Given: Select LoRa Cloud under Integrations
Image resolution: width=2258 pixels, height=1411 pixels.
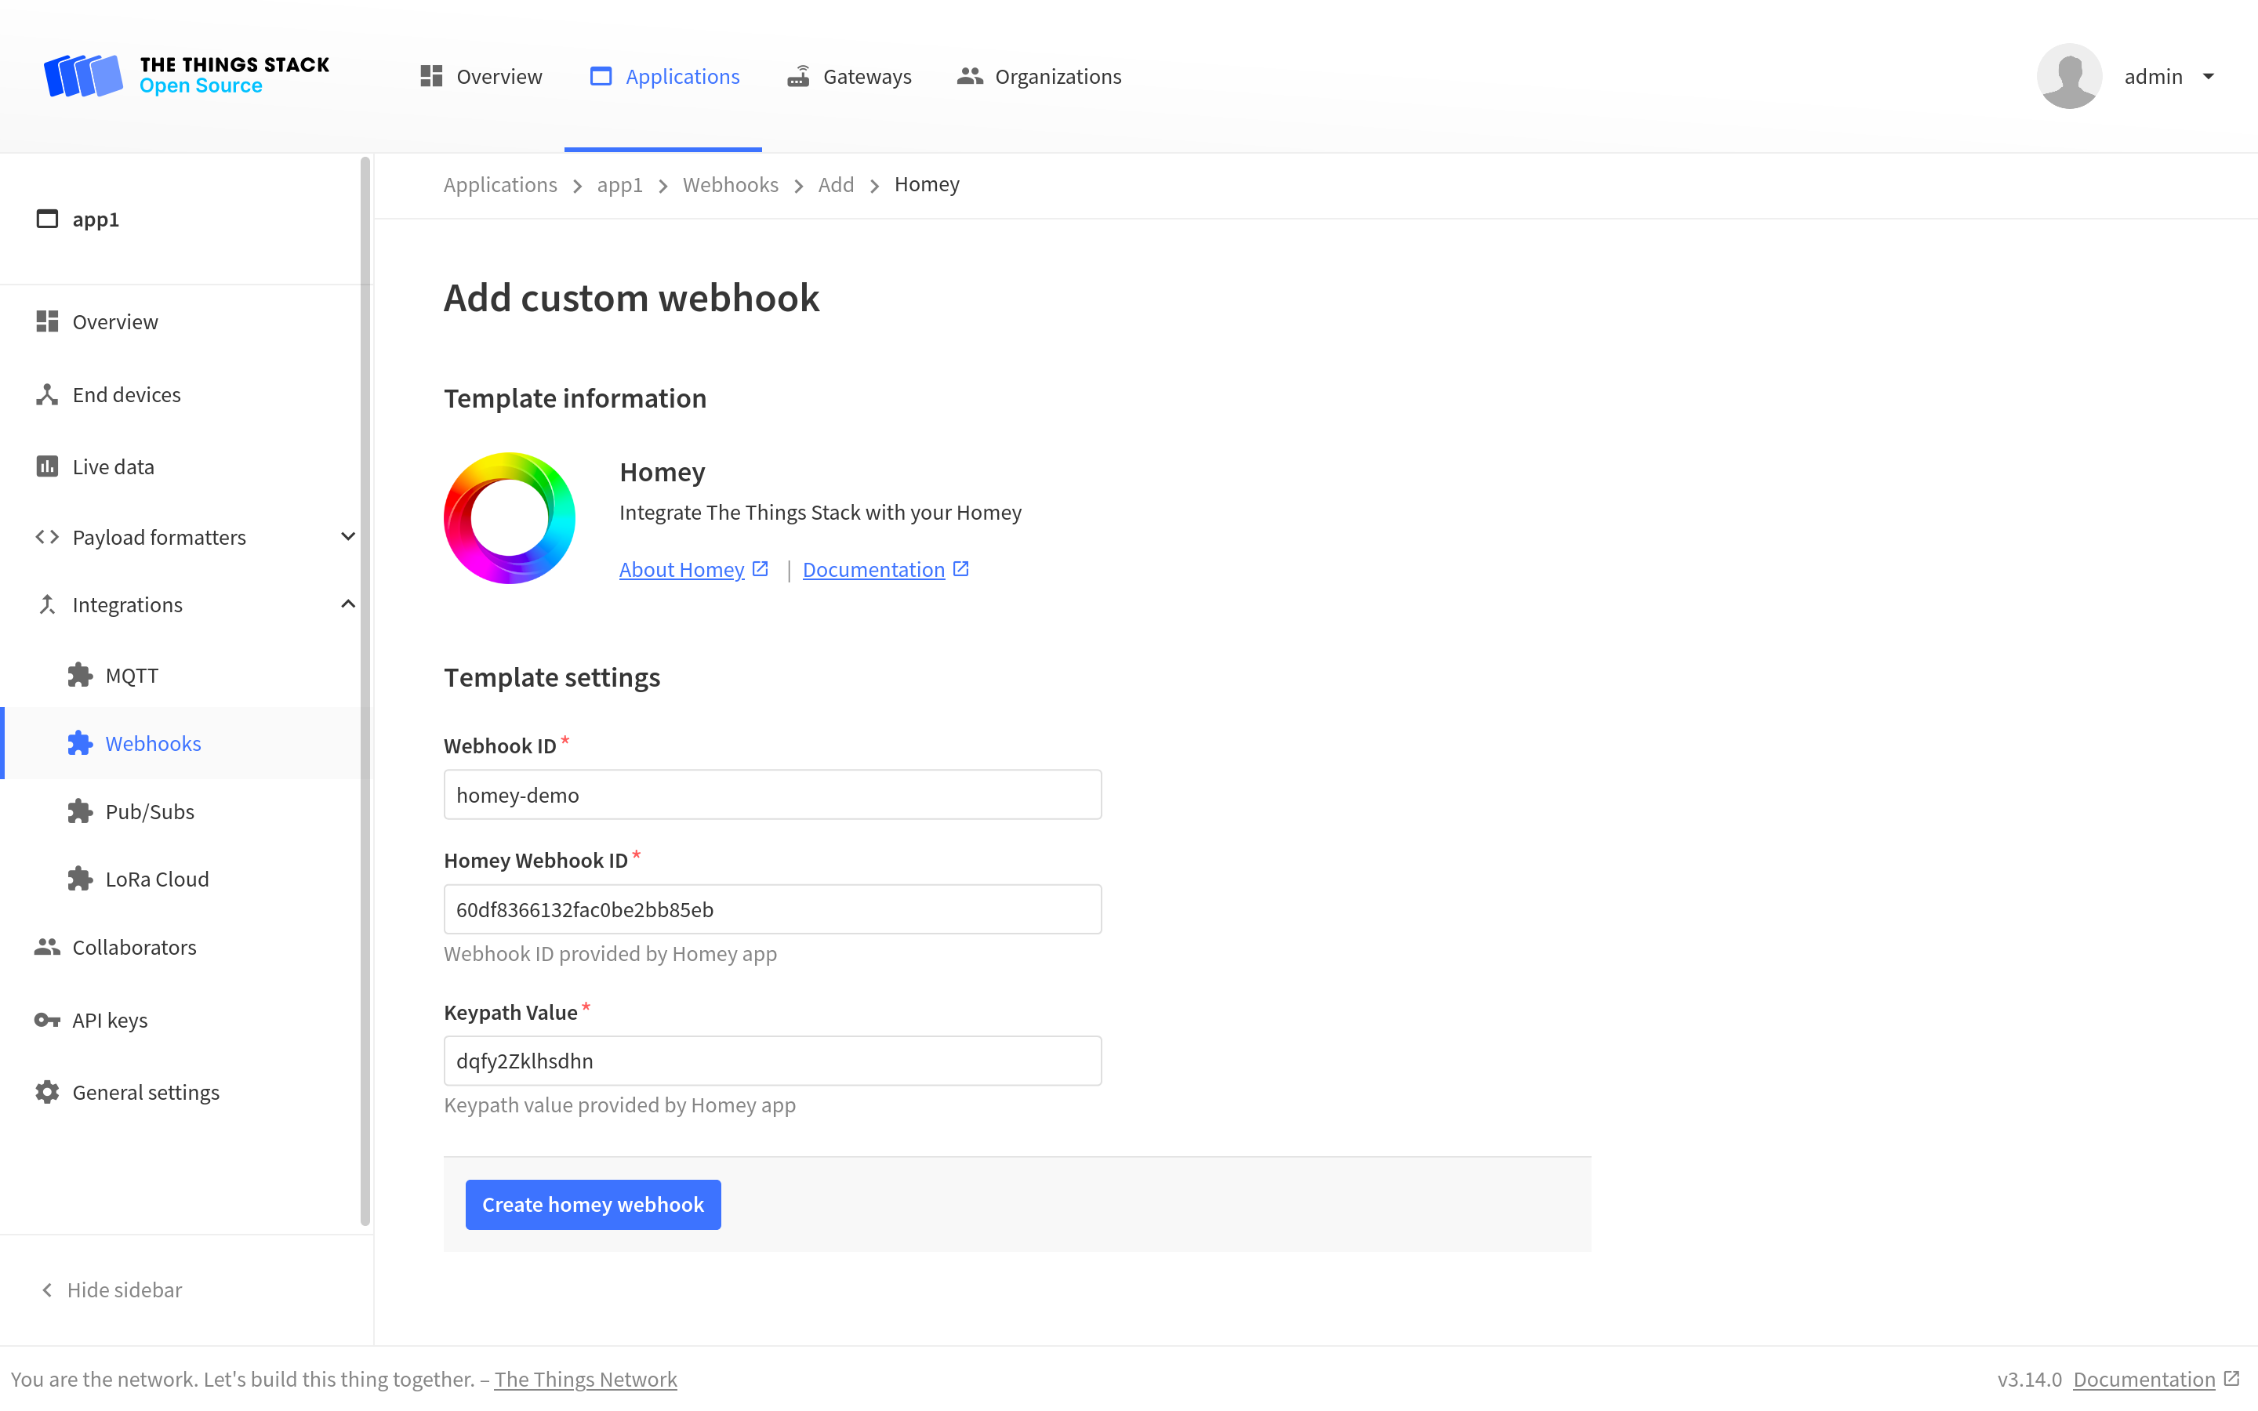Looking at the screenshot, I should pyautogui.click(x=156, y=878).
